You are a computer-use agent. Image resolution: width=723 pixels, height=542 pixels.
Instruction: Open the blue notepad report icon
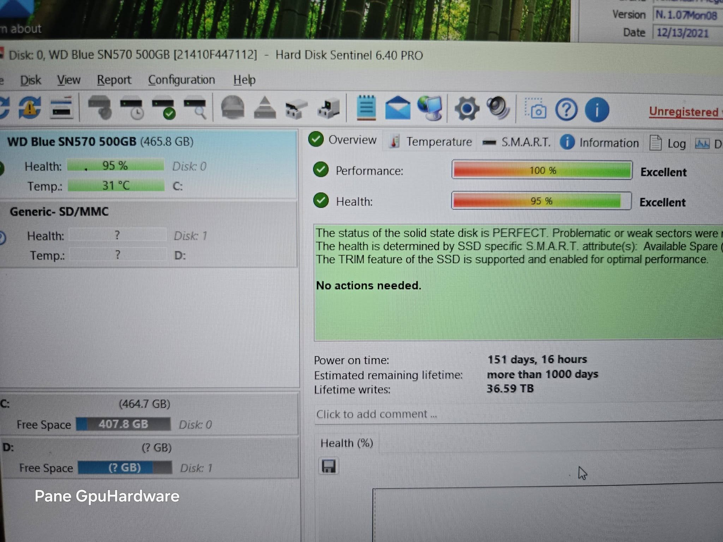366,108
